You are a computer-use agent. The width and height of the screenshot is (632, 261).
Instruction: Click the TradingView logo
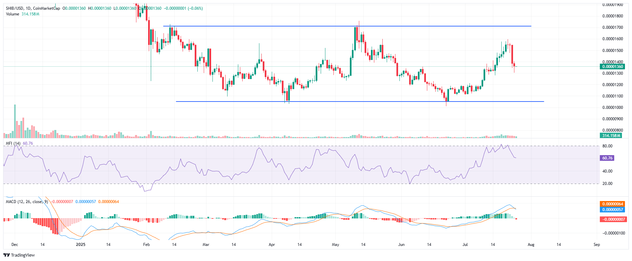point(19,255)
